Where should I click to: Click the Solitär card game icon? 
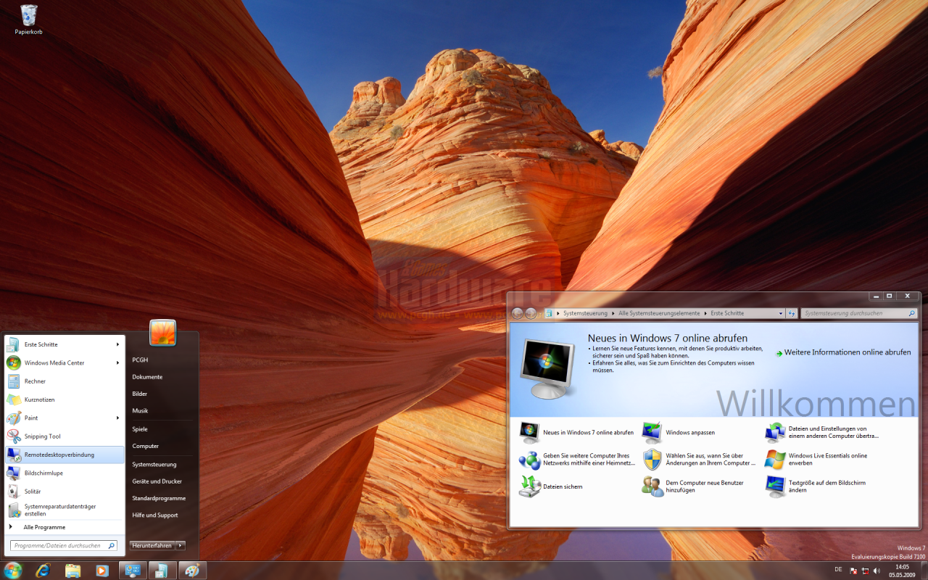click(x=14, y=492)
